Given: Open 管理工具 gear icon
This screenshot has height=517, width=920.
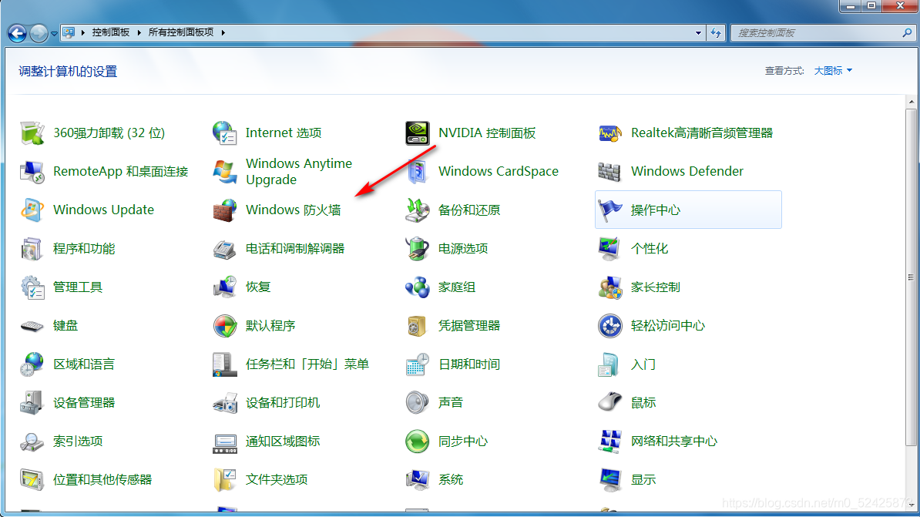Looking at the screenshot, I should pyautogui.click(x=32, y=287).
